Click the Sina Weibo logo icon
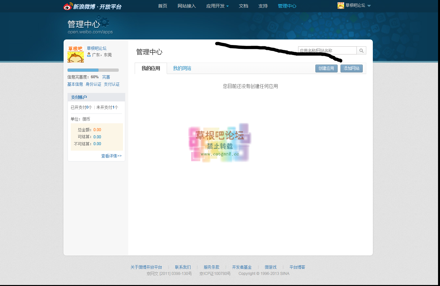 coord(67,6)
